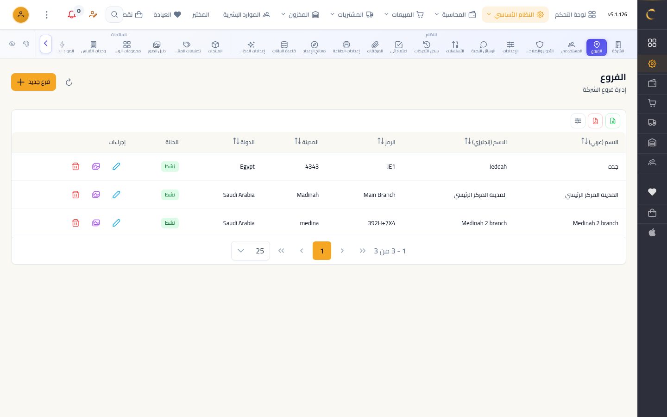Open المرفقات (Attachments) paperclip icon
The image size is (667, 417).
pyautogui.click(x=375, y=47)
